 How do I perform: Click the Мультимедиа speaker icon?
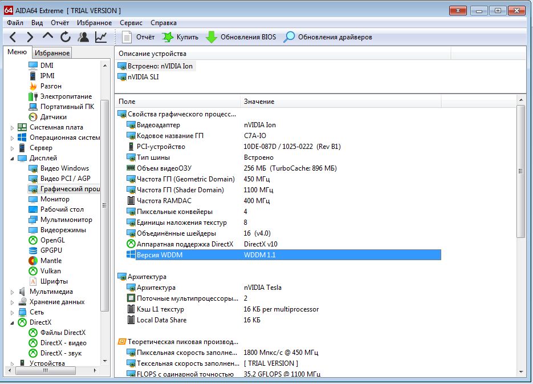click(22, 292)
